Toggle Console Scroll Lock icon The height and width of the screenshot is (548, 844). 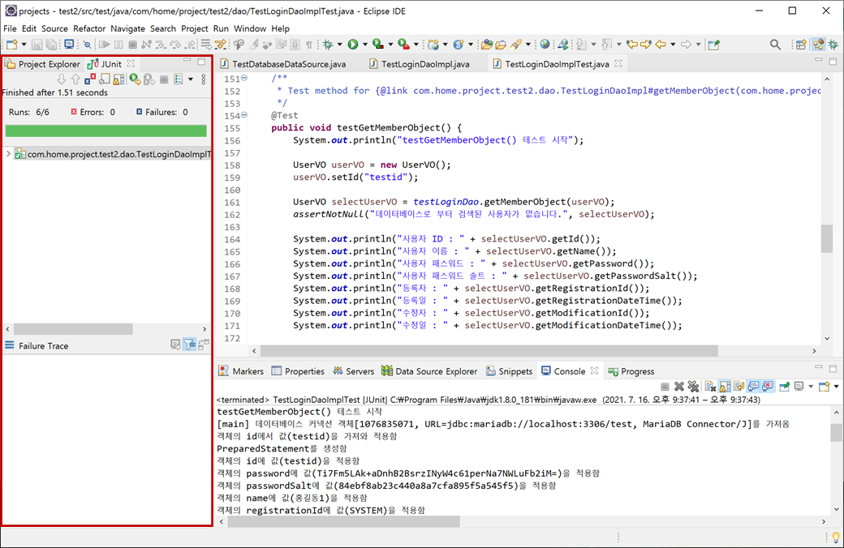725,386
